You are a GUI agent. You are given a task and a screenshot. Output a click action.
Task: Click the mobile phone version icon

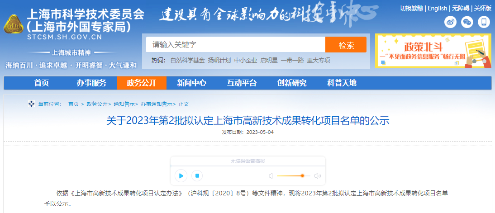(484, 22)
